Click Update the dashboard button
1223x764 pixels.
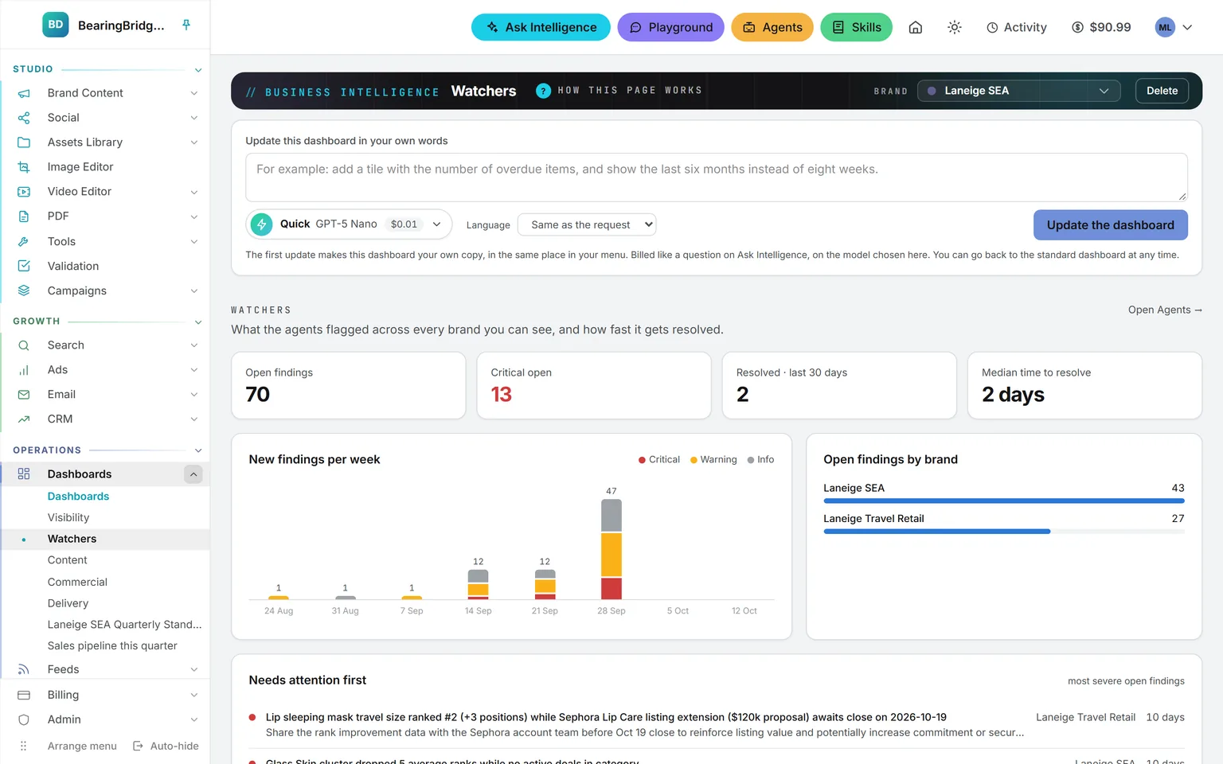[1110, 225]
